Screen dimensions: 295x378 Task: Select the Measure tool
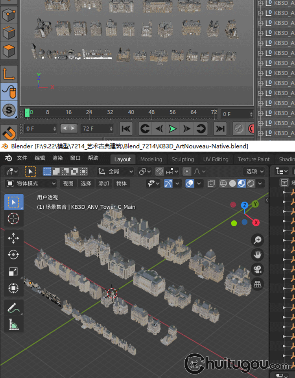coord(14,324)
